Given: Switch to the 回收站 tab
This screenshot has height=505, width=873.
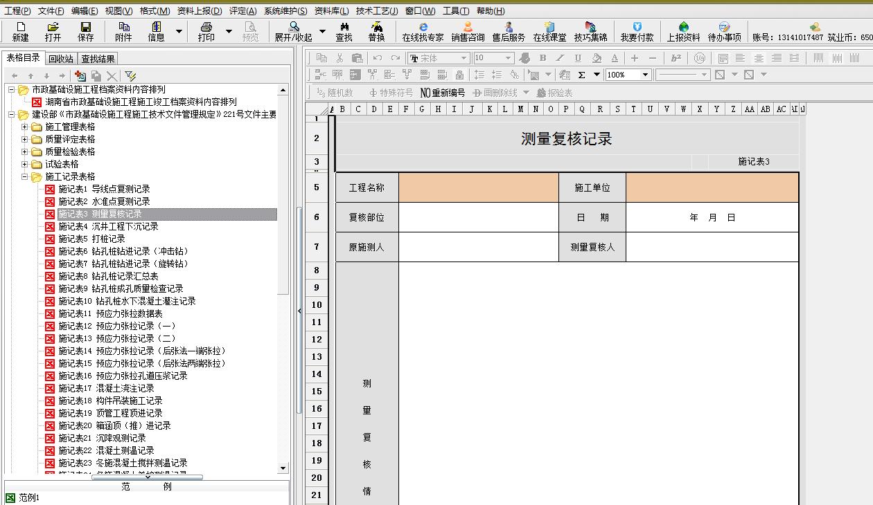Looking at the screenshot, I should tap(61, 59).
